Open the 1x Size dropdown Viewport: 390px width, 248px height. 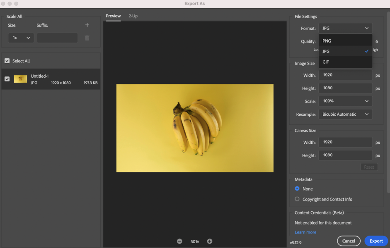[21, 38]
